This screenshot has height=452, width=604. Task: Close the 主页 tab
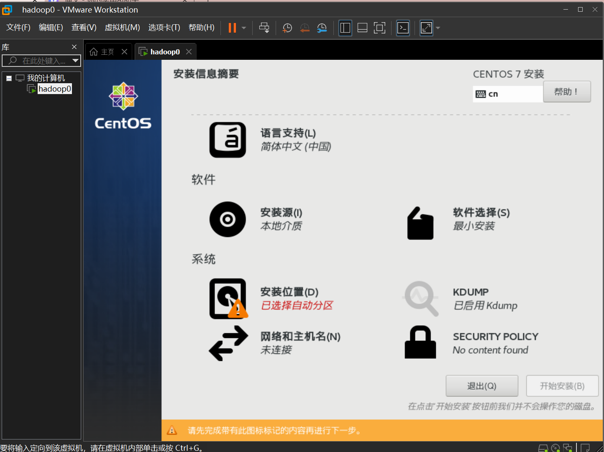[124, 52]
